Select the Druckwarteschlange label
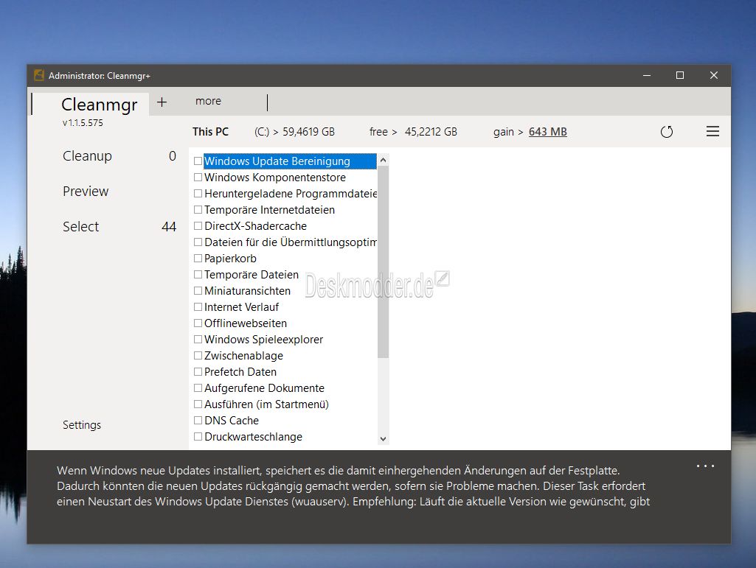 pyautogui.click(x=253, y=436)
